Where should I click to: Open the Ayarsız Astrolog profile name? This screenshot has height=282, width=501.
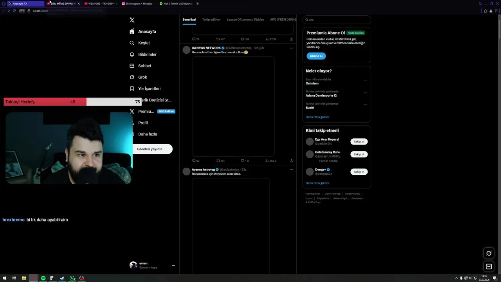coord(203,170)
